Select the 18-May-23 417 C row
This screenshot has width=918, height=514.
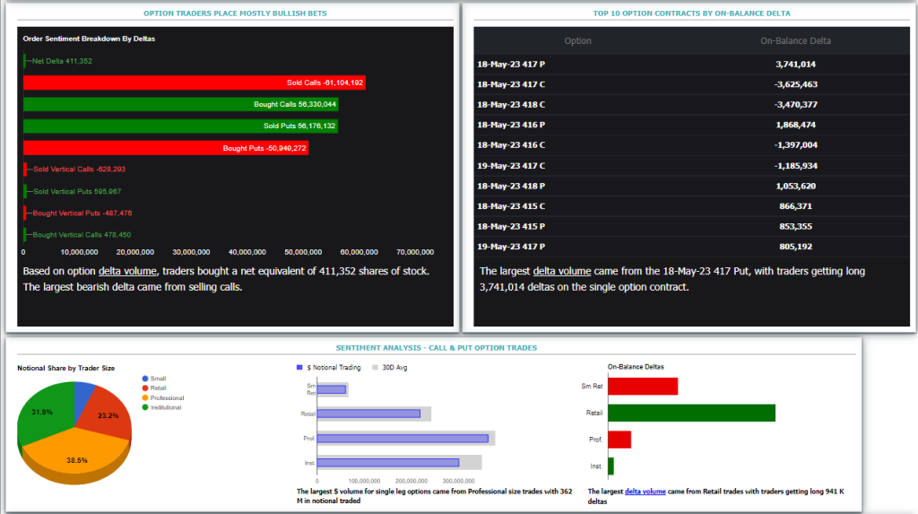click(x=691, y=84)
